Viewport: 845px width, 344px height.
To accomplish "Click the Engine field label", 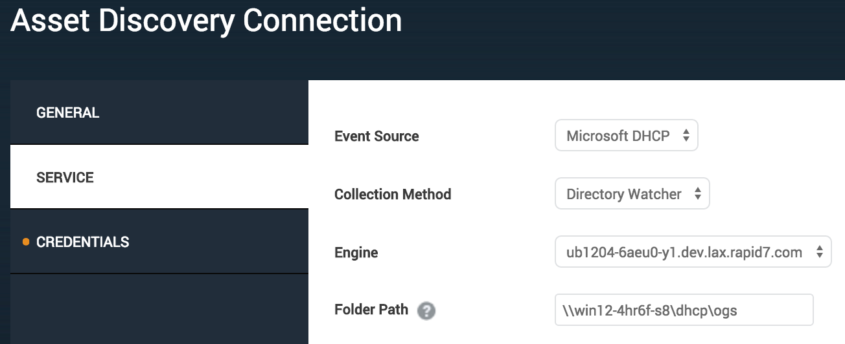I will pos(356,253).
